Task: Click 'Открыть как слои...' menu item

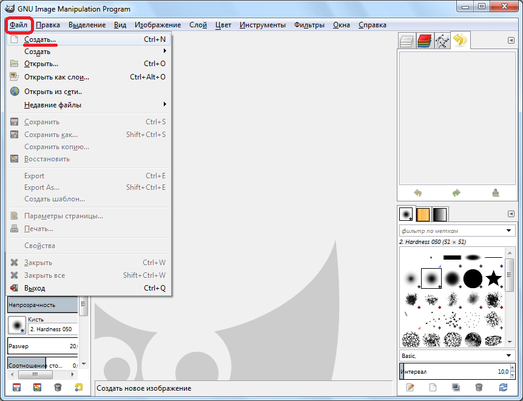Action: (56, 77)
